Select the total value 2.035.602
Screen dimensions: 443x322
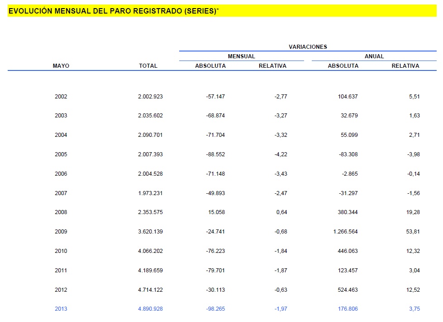click(x=150, y=116)
